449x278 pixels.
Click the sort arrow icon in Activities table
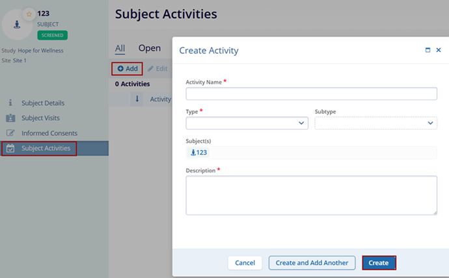(x=137, y=99)
